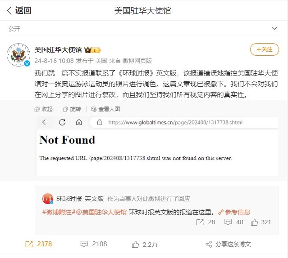Open 环球时报-英文版 account name

point(80,199)
